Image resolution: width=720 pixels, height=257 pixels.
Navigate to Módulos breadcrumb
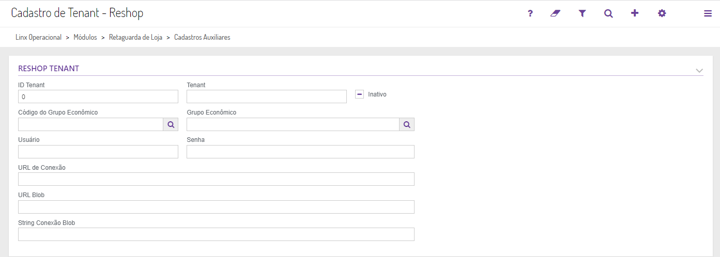tap(85, 38)
